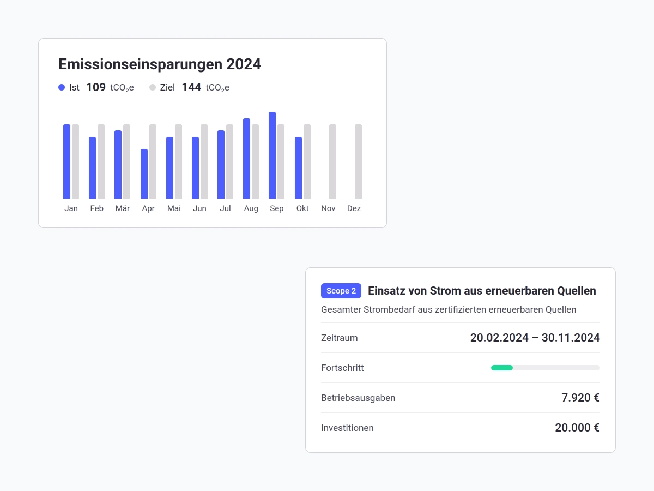
Task: Click the Investitionen label
Action: pos(347,428)
